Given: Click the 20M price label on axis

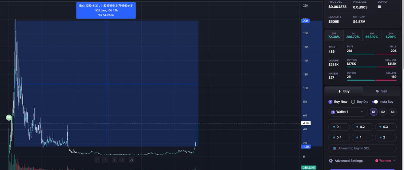Looking at the screenshot, I should click(x=306, y=21).
